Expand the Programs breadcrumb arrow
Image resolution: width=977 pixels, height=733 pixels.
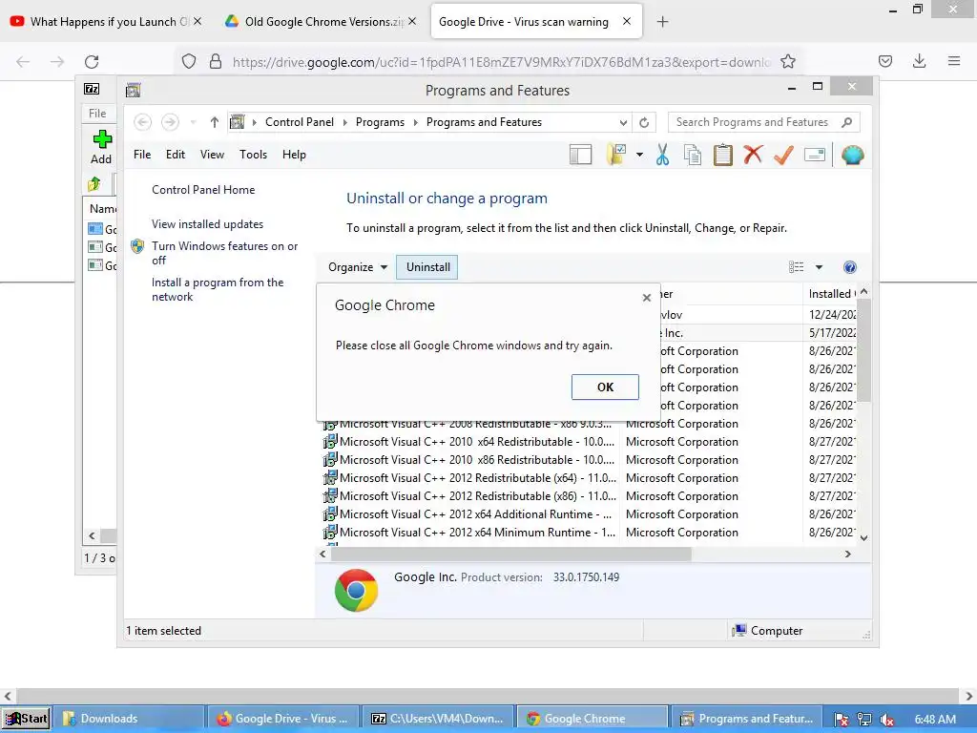pos(416,122)
